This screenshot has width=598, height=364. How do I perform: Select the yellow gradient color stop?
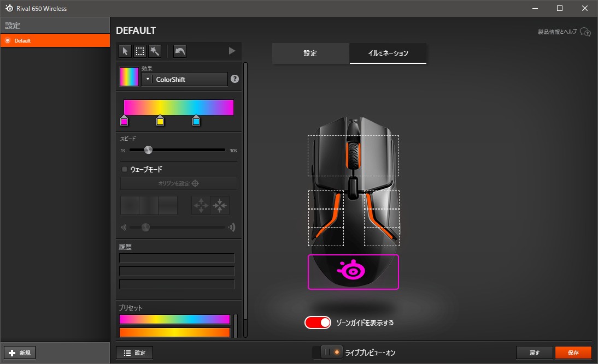point(160,120)
